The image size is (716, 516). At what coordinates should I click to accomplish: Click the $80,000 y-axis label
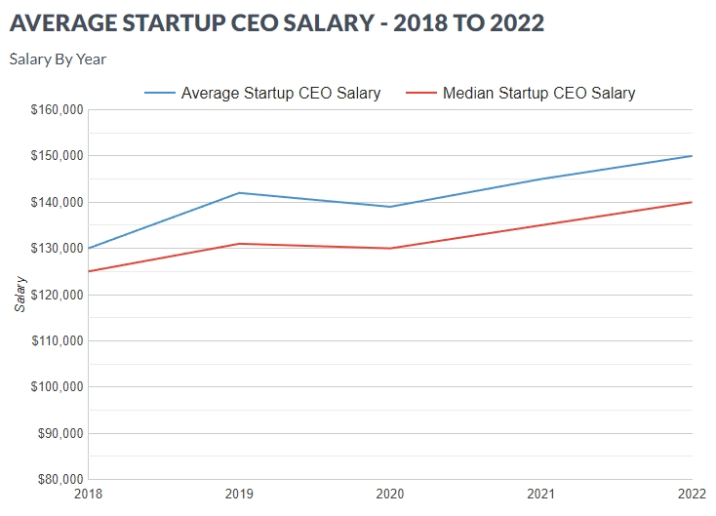[60, 479]
